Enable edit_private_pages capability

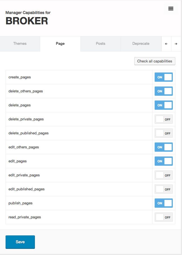pos(164,175)
